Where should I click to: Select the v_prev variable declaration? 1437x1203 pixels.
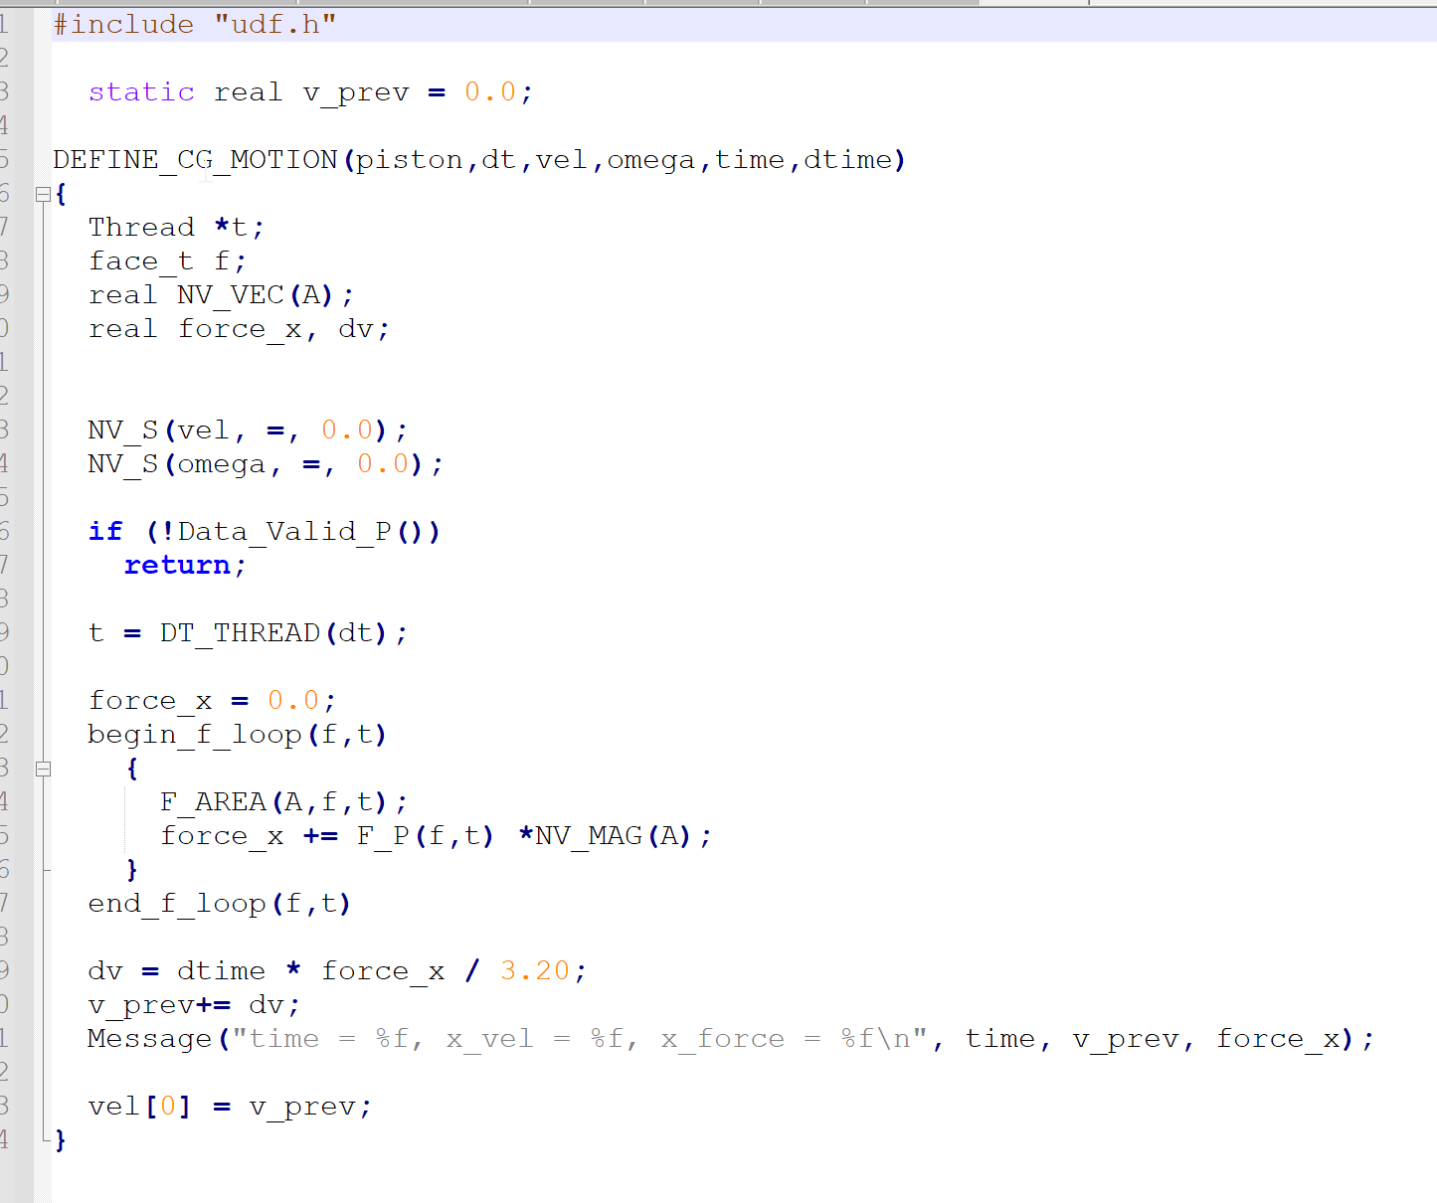[355, 91]
